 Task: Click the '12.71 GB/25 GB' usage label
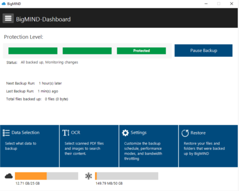click(28, 183)
